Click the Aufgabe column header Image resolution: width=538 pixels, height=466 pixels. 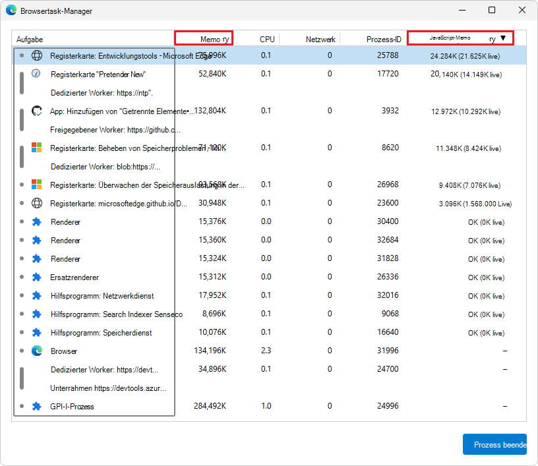point(30,40)
